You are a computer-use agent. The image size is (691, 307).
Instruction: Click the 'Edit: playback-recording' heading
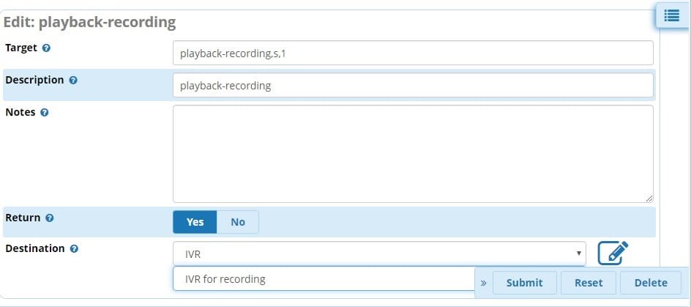click(x=89, y=22)
